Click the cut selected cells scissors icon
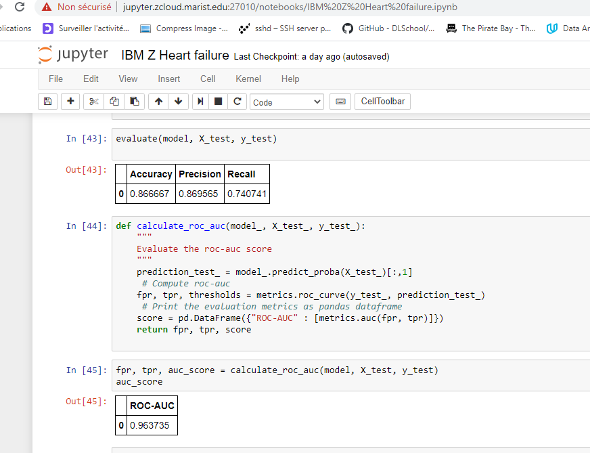 [x=93, y=102]
